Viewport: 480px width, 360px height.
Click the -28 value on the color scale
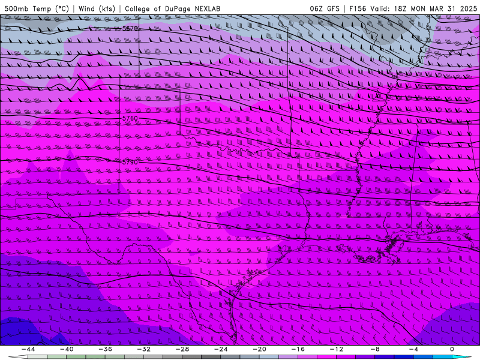[182, 349]
